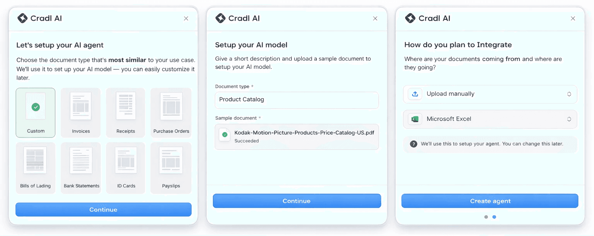This screenshot has width=594, height=236.
Task: Click Continue on the AI agent setup panel
Action: pyautogui.click(x=103, y=209)
